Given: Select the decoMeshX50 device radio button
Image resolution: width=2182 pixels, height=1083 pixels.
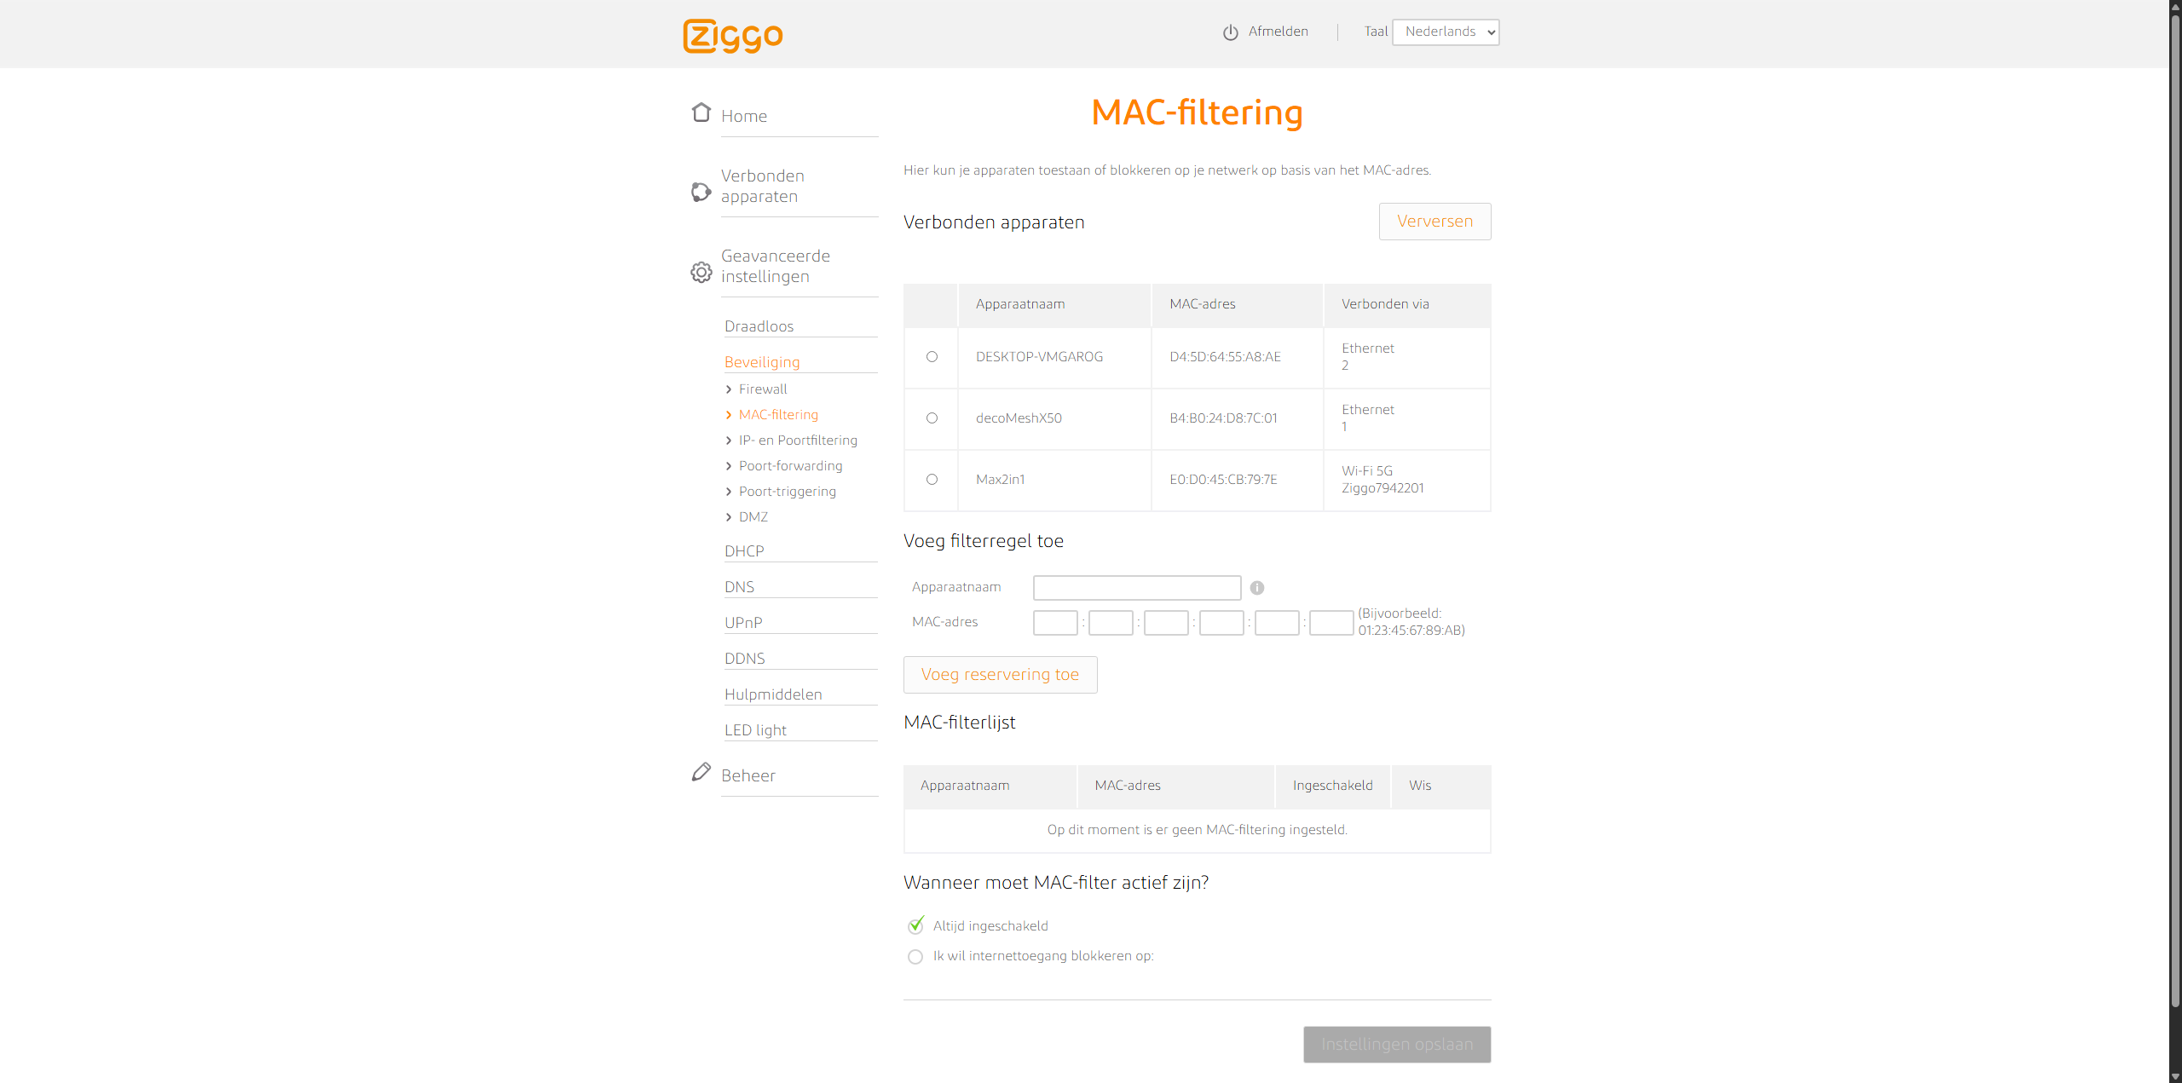Looking at the screenshot, I should coord(932,418).
